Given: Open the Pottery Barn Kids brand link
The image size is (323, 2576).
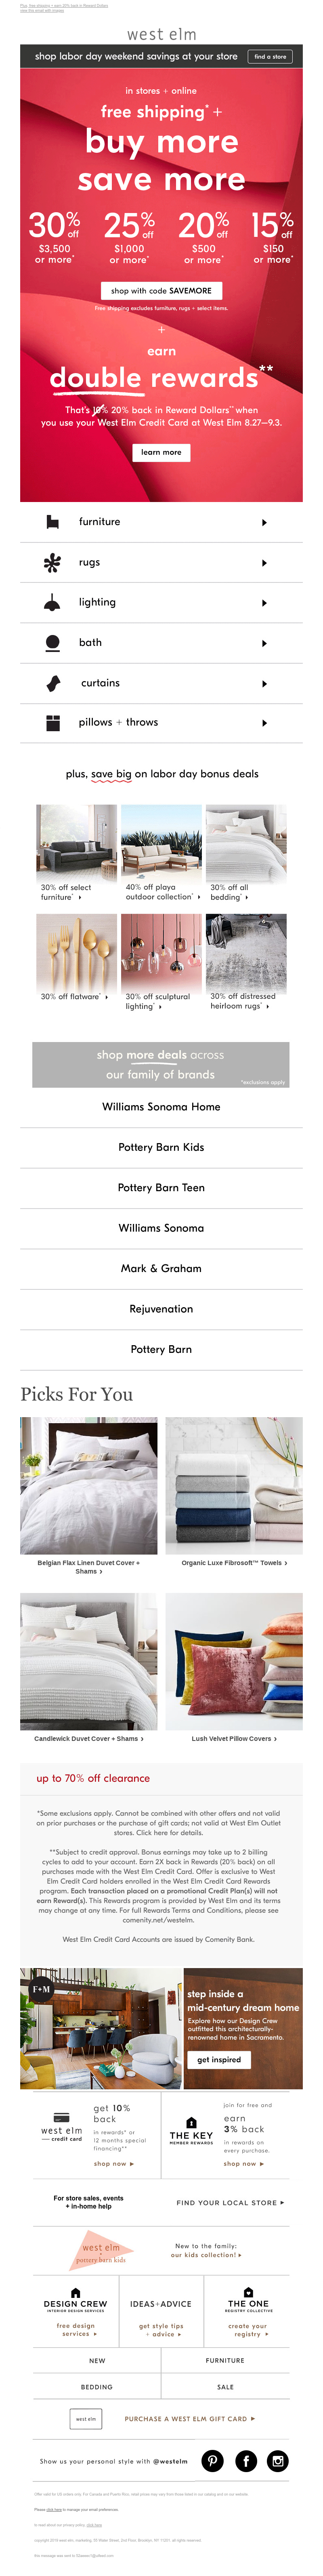Looking at the screenshot, I should point(161,1147).
